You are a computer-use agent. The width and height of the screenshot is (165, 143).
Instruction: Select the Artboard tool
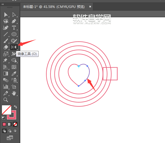click(14, 87)
